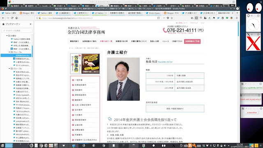Open the Shoko Egawa bookmark
Viewport: 263px width, 148px height.
[x=22, y=95]
